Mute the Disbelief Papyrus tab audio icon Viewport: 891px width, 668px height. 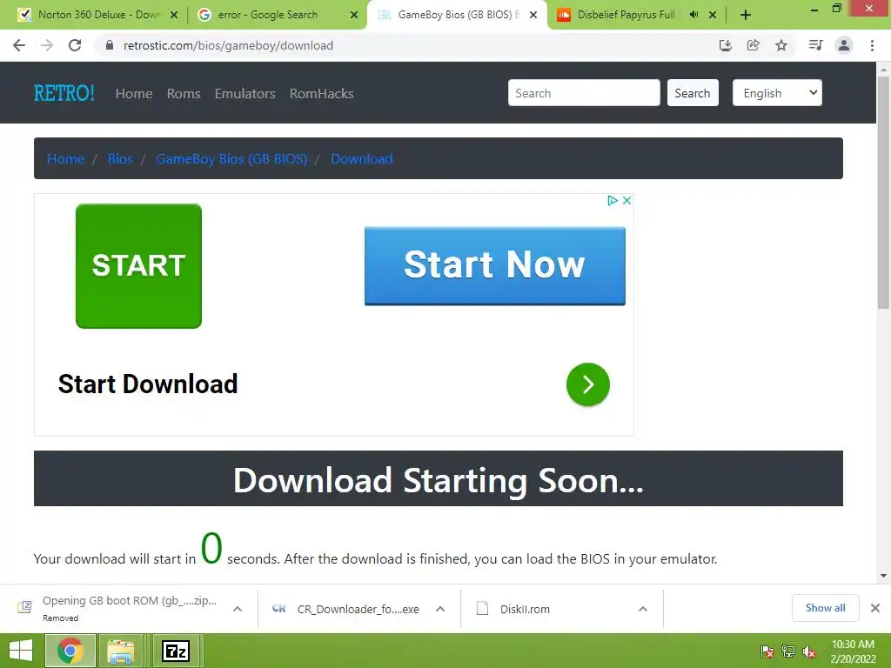(693, 15)
